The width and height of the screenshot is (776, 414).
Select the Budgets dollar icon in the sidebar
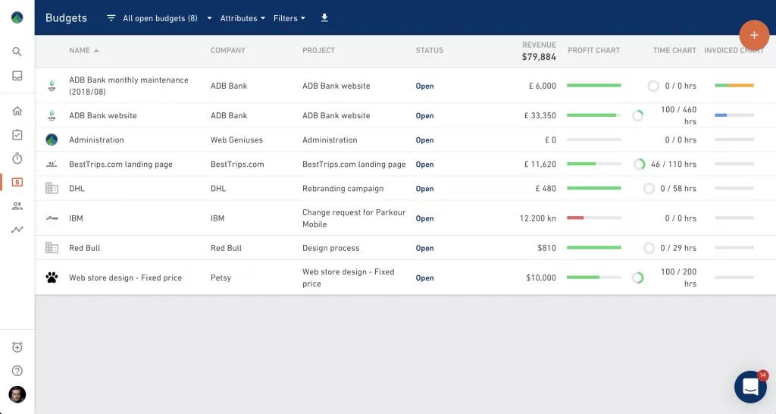[x=17, y=182]
